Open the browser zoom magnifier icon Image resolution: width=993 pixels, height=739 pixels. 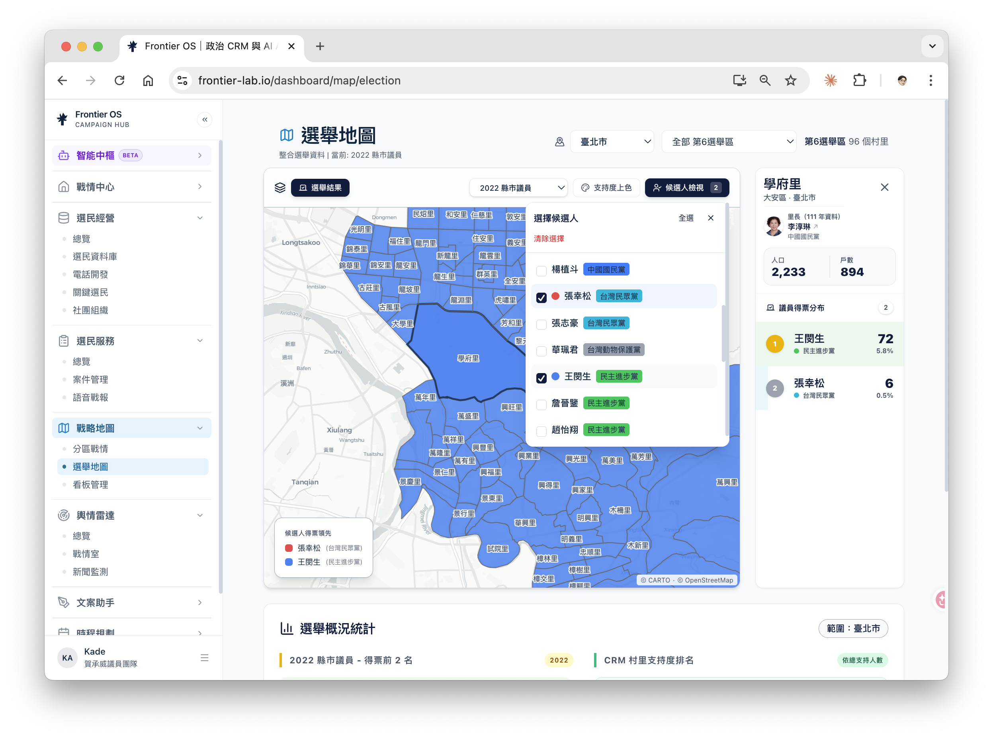[x=765, y=80]
